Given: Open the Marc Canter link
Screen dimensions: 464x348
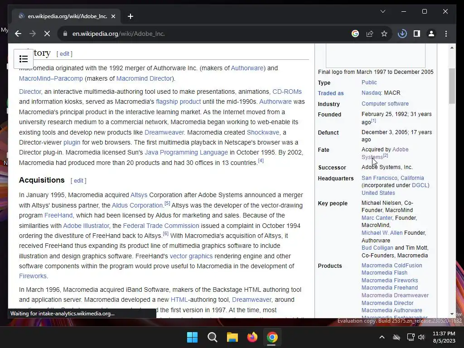Looking at the screenshot, I should point(377,218).
